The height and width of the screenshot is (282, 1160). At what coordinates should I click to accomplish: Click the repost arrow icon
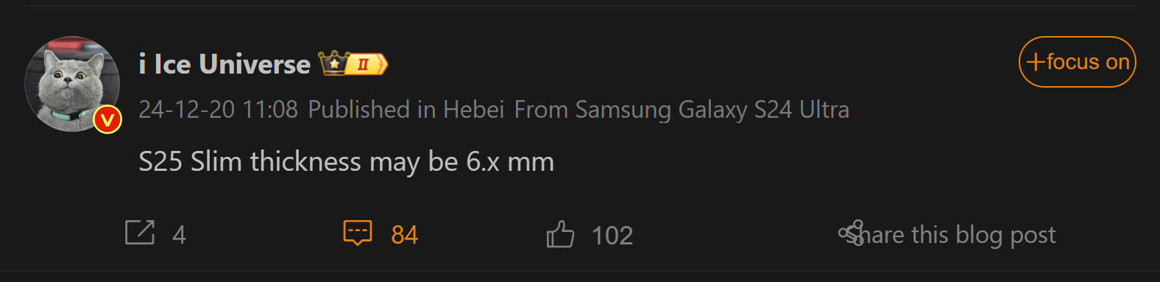coord(140,233)
